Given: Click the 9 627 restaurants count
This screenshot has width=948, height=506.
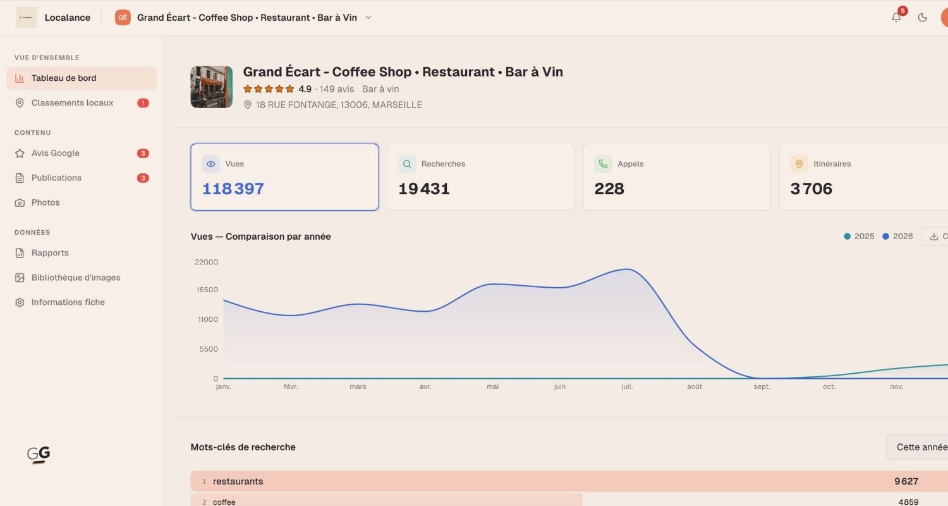Looking at the screenshot, I should (x=906, y=481).
